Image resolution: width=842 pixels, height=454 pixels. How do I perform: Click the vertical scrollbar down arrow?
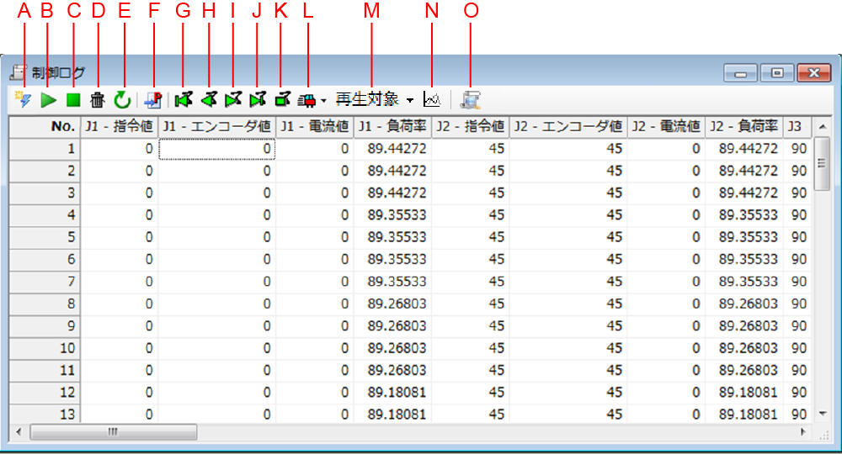click(823, 414)
